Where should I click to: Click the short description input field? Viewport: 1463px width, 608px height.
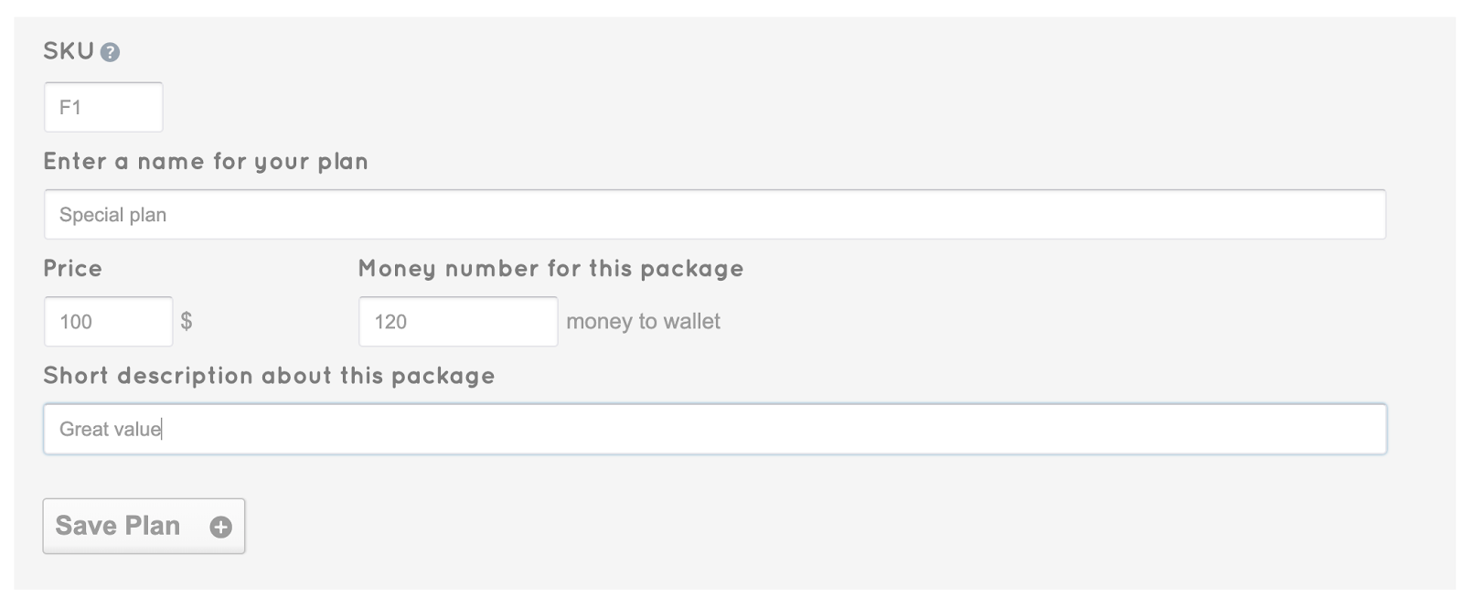click(x=713, y=429)
